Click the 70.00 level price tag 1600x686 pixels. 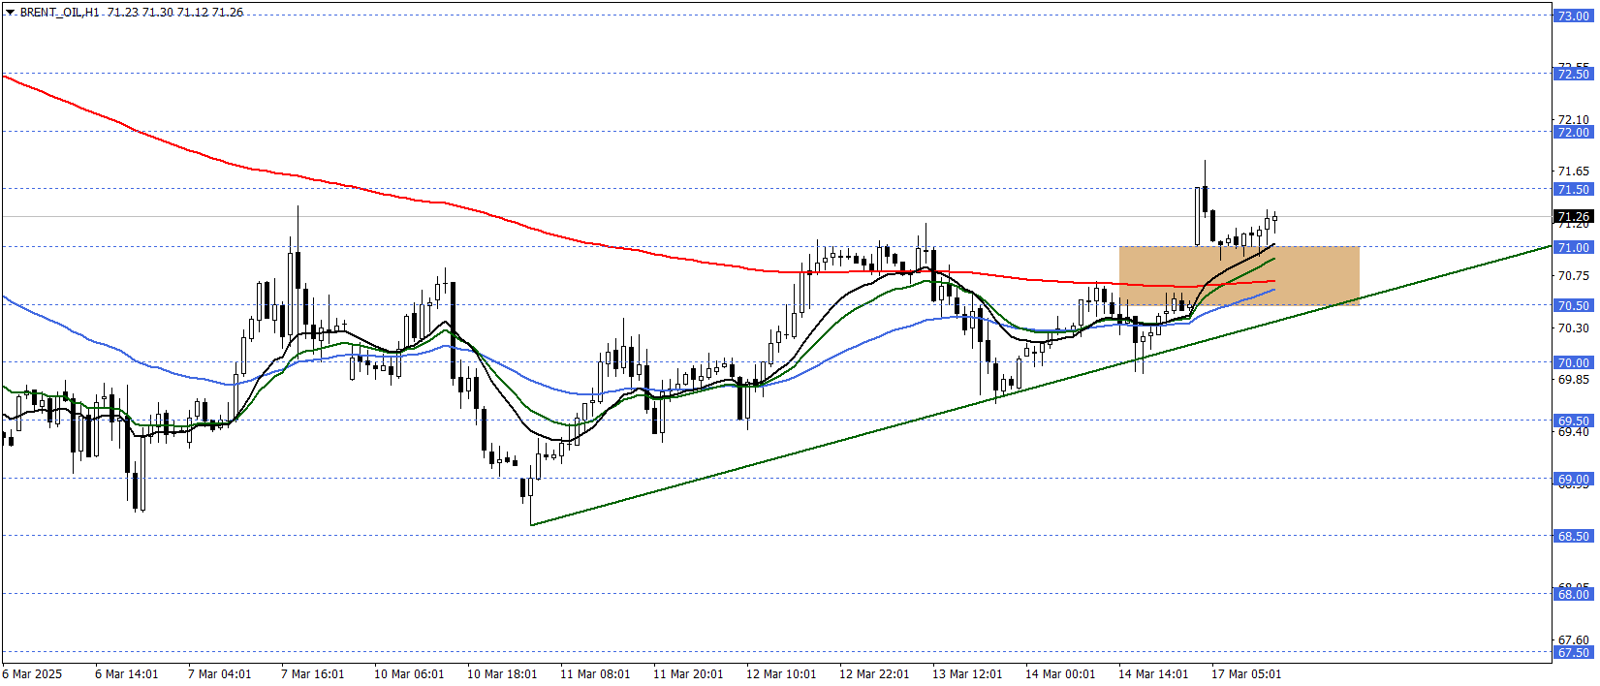1573,362
